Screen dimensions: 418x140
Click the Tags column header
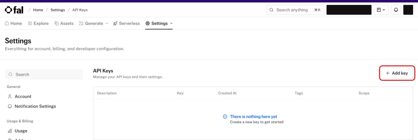pyautogui.click(x=299, y=93)
